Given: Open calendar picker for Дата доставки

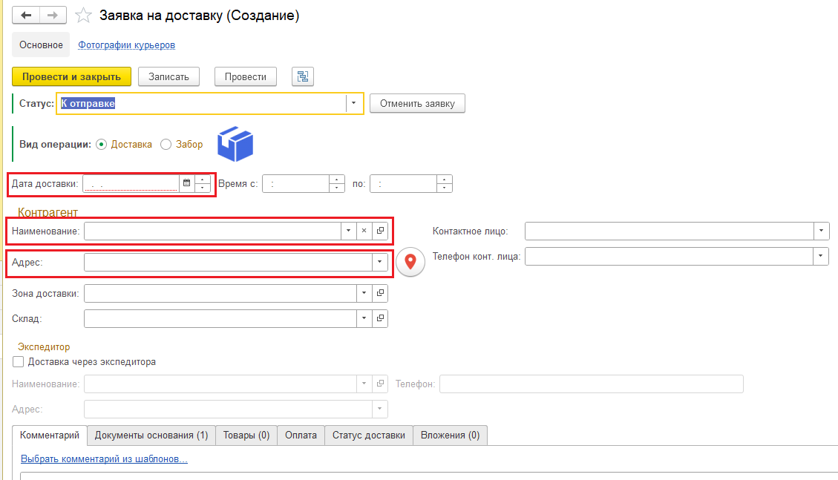Looking at the screenshot, I should click(x=186, y=183).
